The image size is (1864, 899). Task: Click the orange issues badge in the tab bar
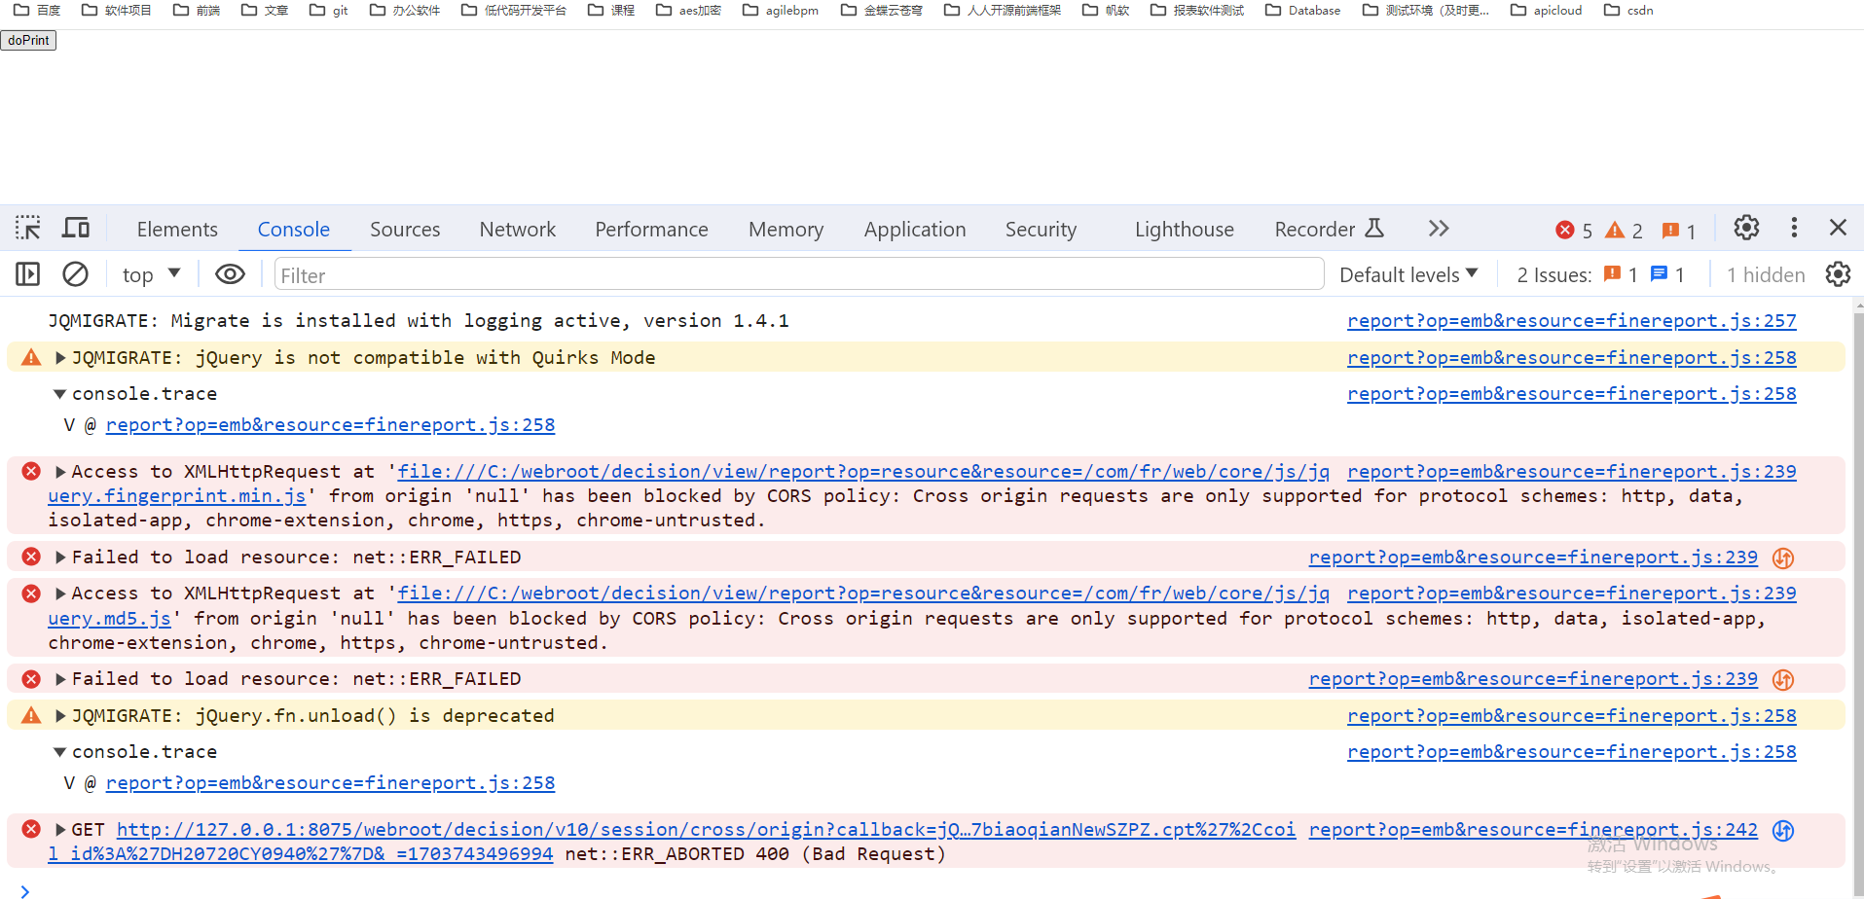[1679, 230]
